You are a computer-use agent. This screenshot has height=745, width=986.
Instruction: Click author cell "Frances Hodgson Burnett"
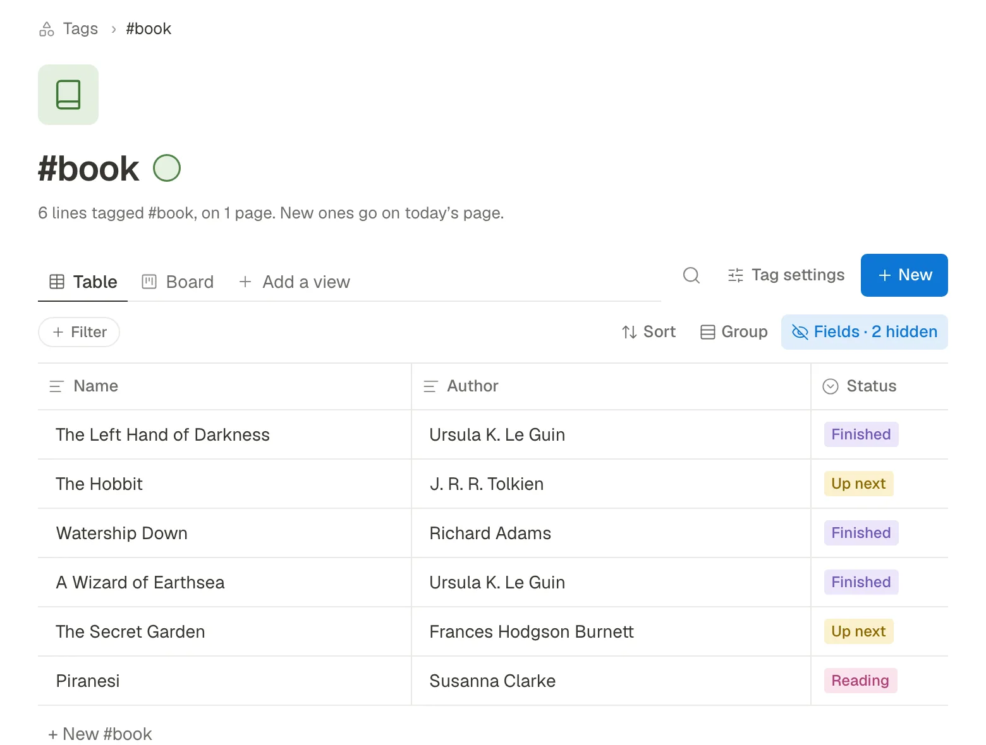tap(611, 632)
